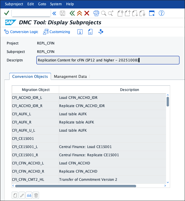Click the SAP logo

click(11, 23)
